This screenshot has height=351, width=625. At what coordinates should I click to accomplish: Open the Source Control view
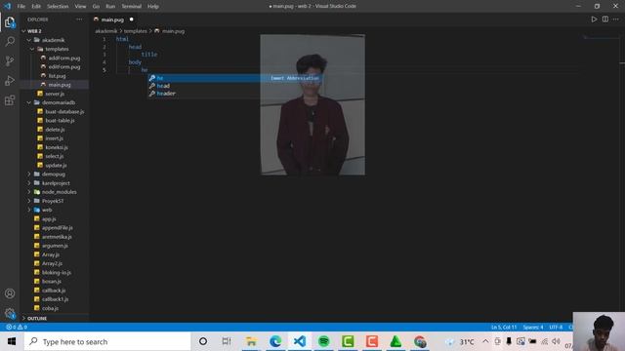(10, 60)
